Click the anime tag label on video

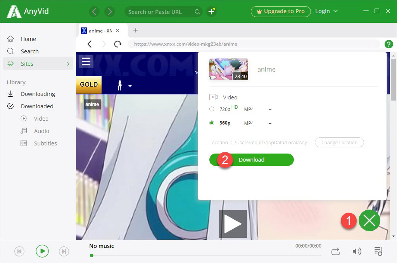pyautogui.click(x=92, y=104)
